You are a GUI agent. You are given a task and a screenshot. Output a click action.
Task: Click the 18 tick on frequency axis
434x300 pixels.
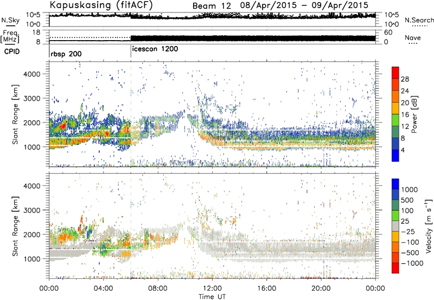(x=36, y=32)
